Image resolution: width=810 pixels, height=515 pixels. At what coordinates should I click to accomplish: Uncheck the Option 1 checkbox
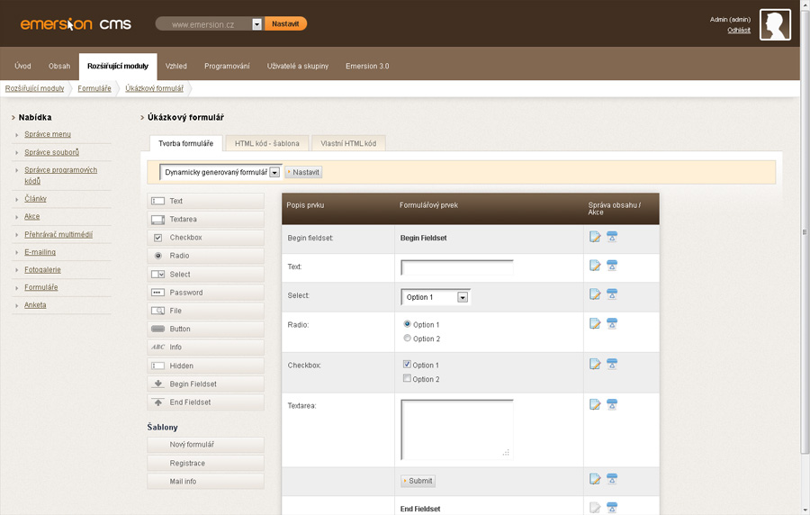pyautogui.click(x=408, y=365)
